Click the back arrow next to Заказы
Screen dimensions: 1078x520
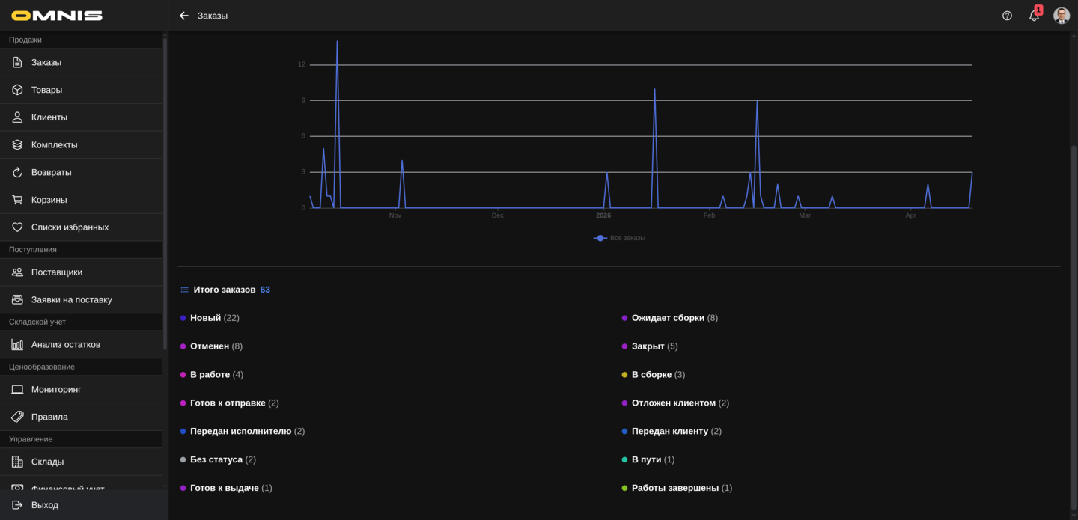click(184, 16)
